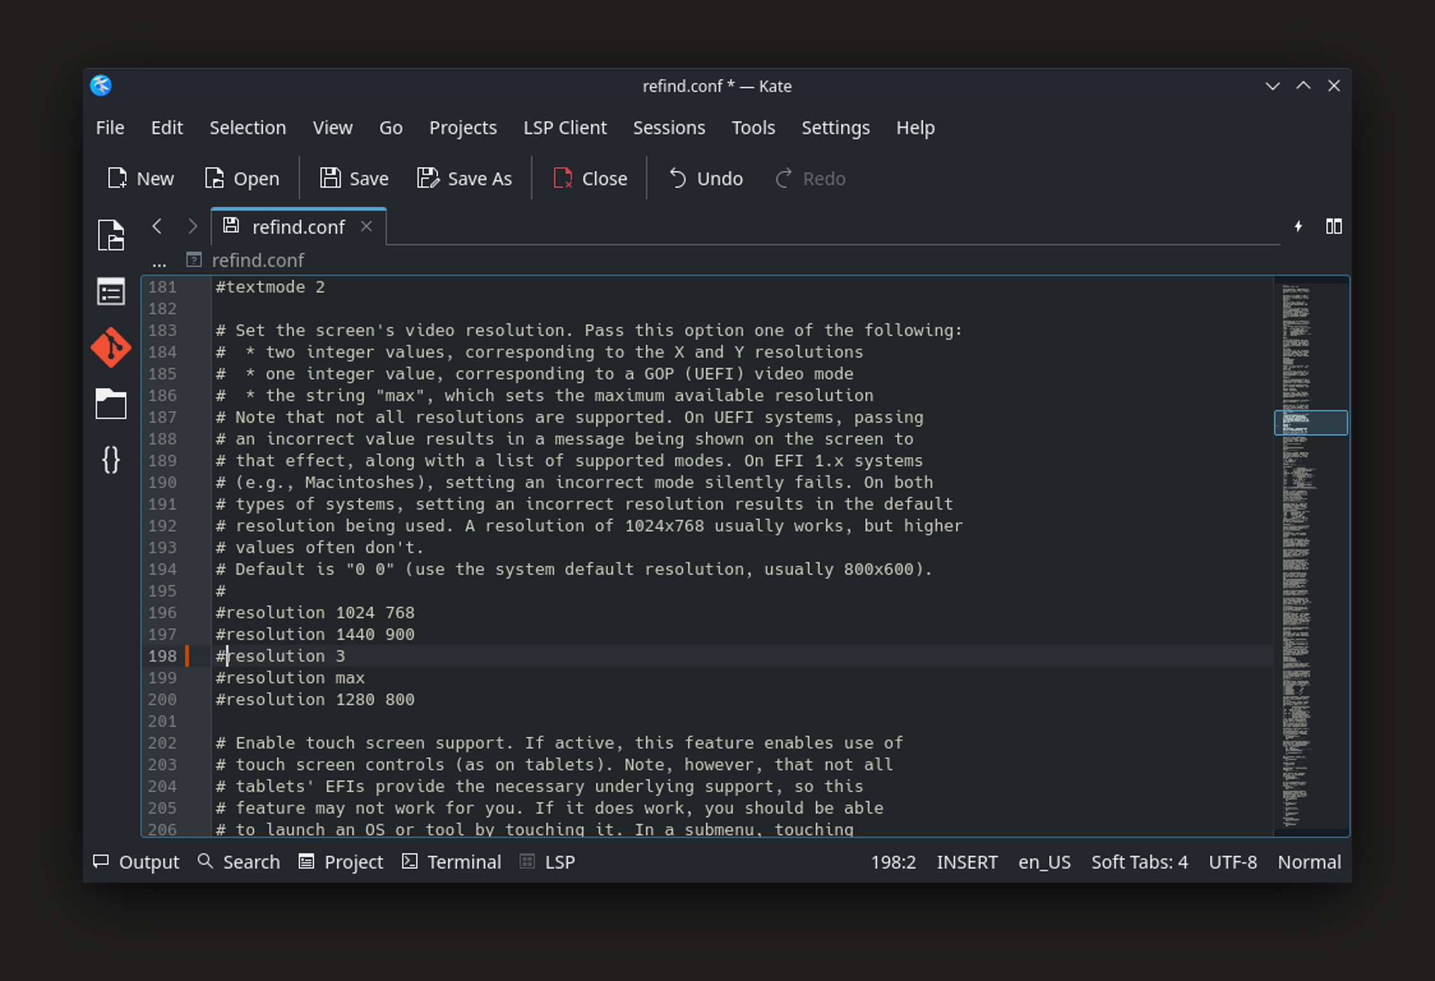The image size is (1435, 981).
Task: Open the Soft Tabs: 4 indentation dropdown
Action: point(1139,862)
